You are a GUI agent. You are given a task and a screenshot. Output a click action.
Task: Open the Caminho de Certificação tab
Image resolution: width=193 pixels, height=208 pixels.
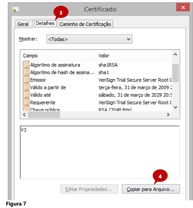[85, 24]
